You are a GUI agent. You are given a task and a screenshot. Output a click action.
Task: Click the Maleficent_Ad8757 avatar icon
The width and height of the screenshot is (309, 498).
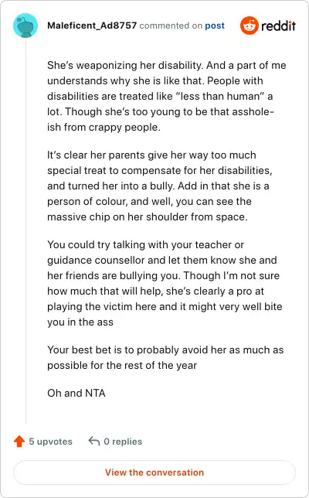coord(25,26)
